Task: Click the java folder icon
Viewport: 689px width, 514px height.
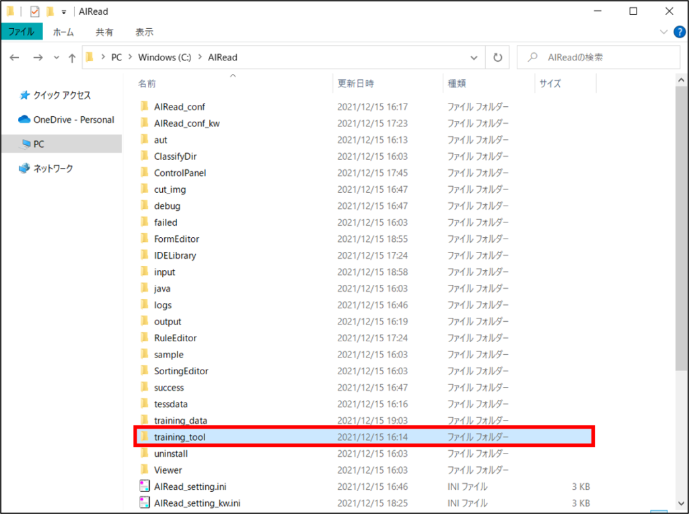Action: [144, 288]
